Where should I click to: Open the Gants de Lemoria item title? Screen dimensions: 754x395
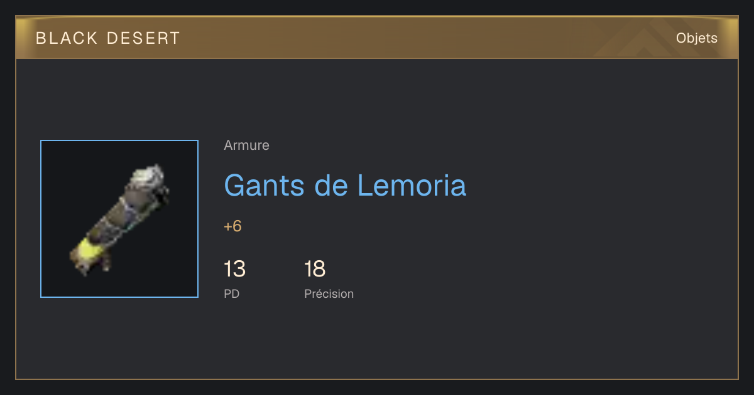(345, 185)
